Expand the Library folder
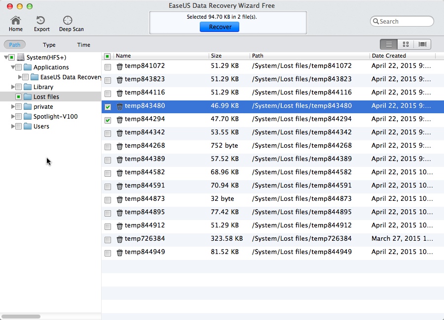The image size is (444, 320). [13, 87]
